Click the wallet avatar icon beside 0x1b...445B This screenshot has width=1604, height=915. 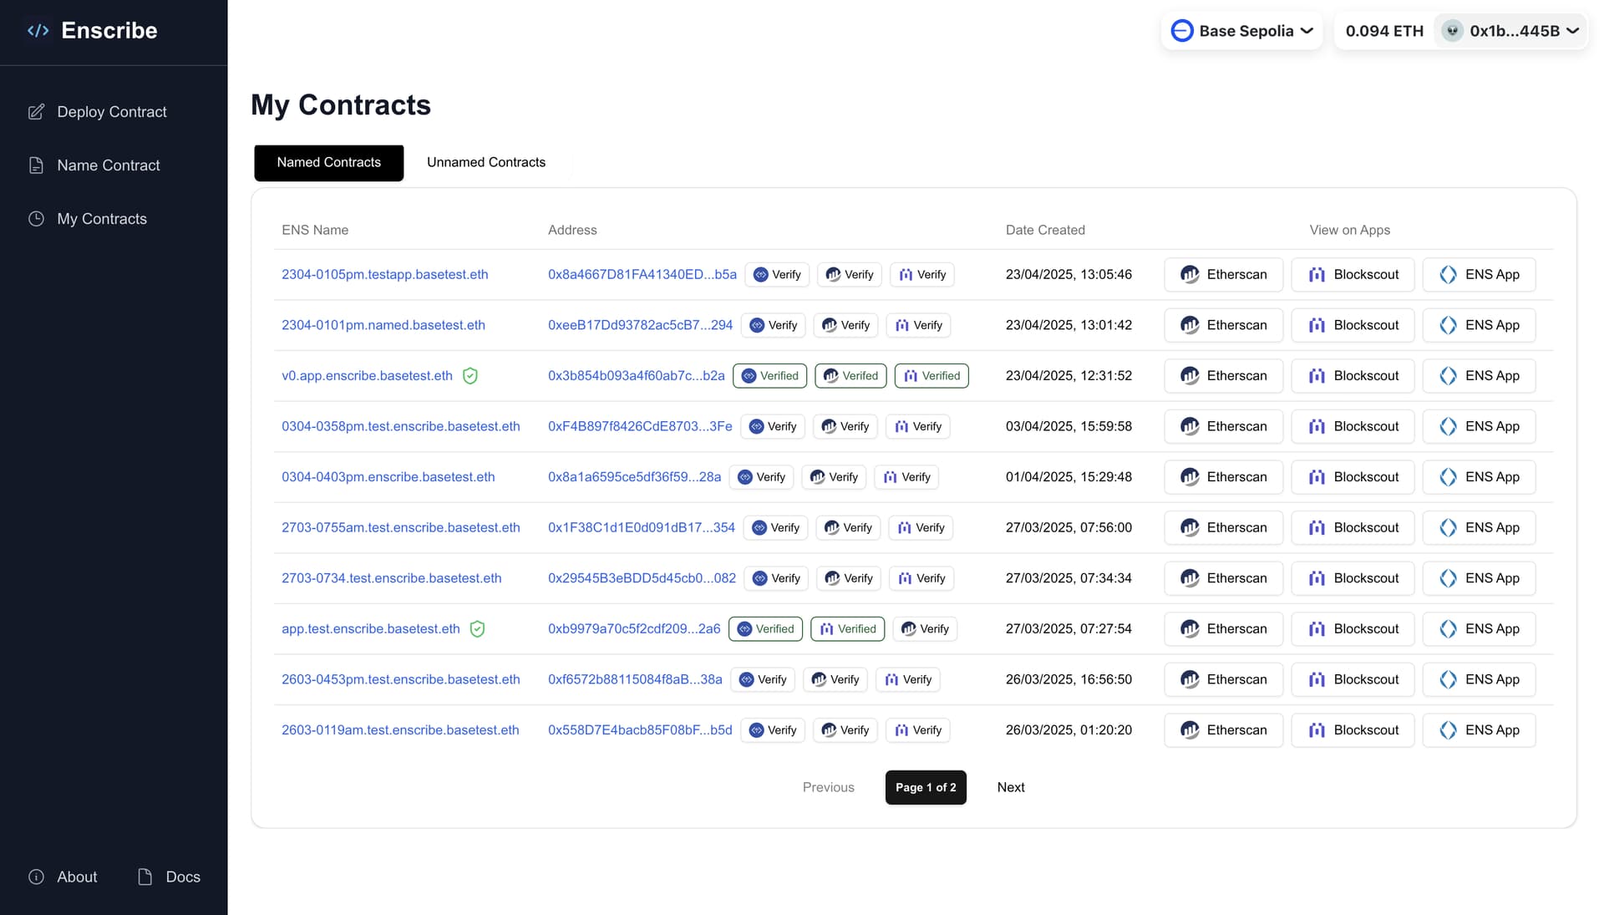1453,31
